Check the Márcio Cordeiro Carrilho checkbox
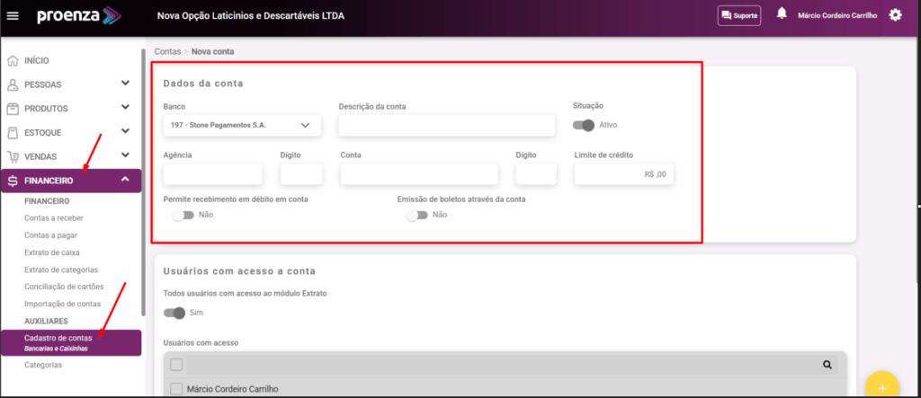921x398 pixels. pos(176,389)
